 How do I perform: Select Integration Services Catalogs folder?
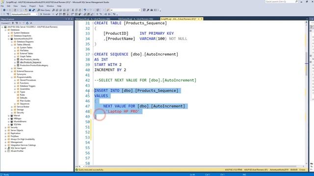click(23, 145)
